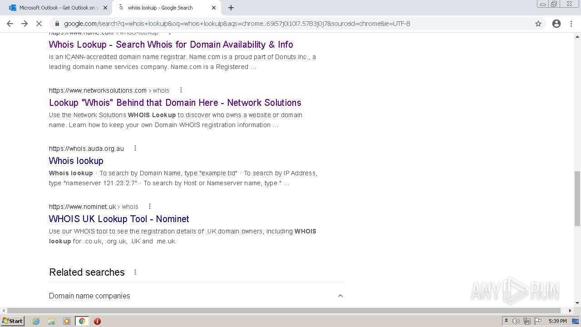Viewport: 581px width, 327px height.
Task: Open the volume control in the tray
Action: coord(516,321)
